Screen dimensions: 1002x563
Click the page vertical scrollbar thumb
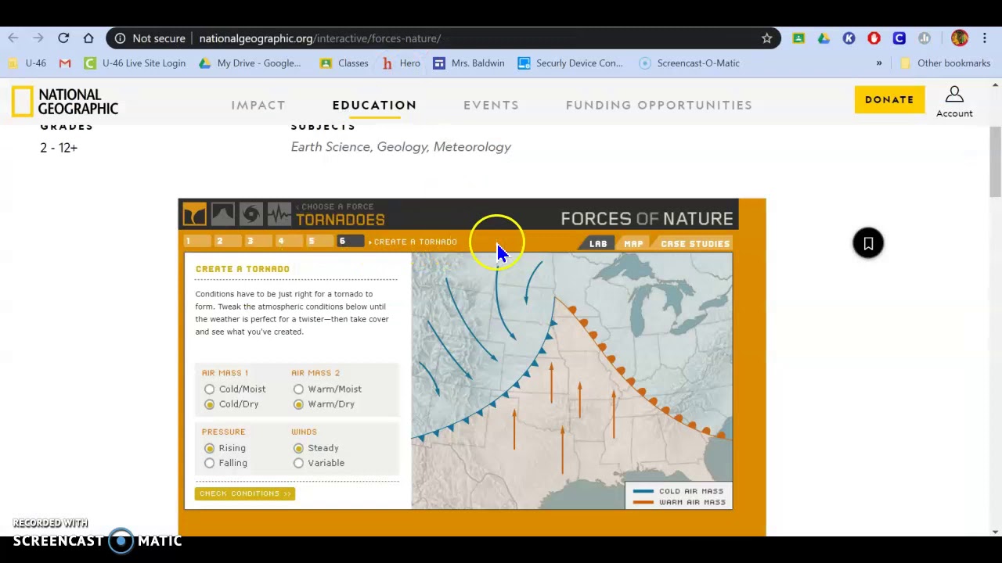995,163
